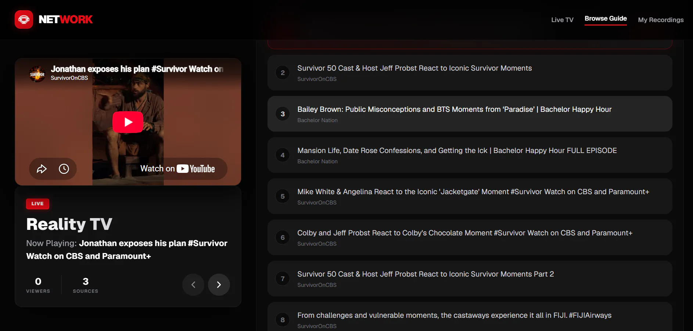This screenshot has width=693, height=331.
Task: Click the Now Playing description text
Action: (x=127, y=250)
